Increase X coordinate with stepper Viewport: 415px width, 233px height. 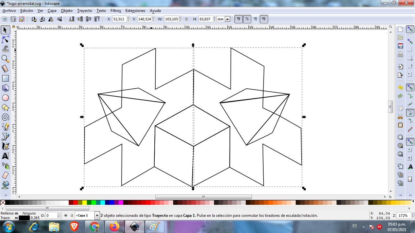(x=128, y=18)
